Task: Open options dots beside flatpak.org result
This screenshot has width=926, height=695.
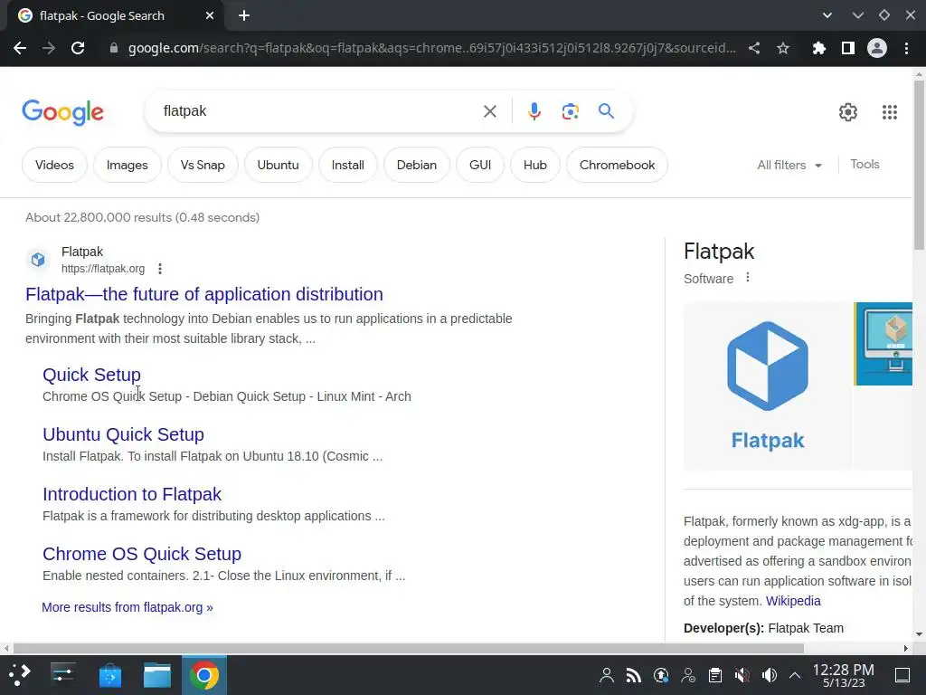Action: pyautogui.click(x=159, y=269)
